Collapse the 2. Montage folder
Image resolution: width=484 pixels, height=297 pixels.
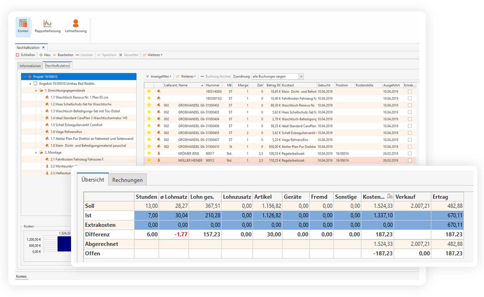tap(36, 152)
